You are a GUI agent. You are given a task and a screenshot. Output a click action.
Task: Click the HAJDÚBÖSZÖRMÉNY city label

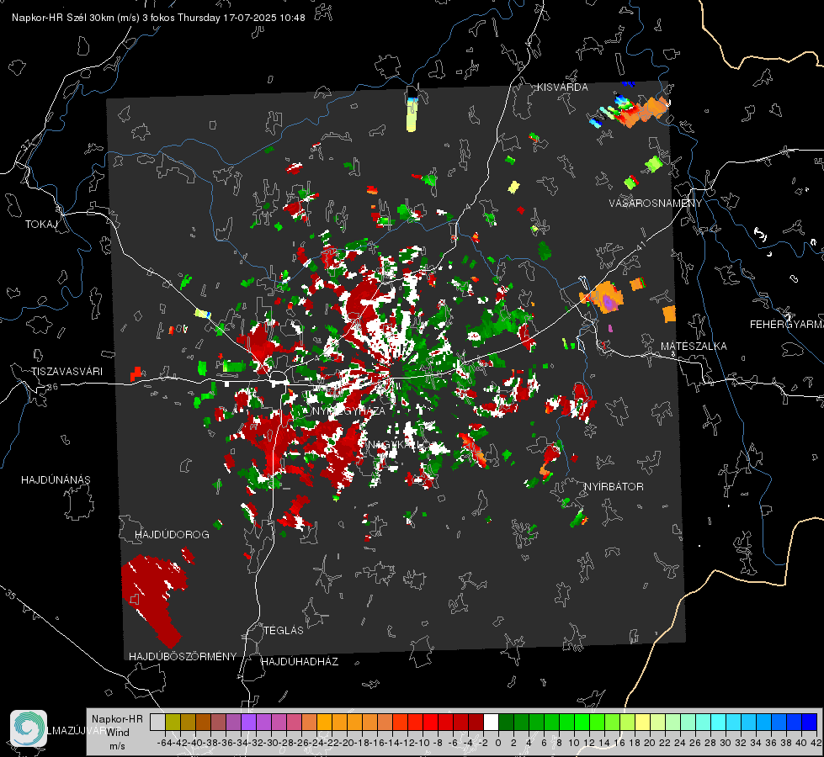point(183,656)
